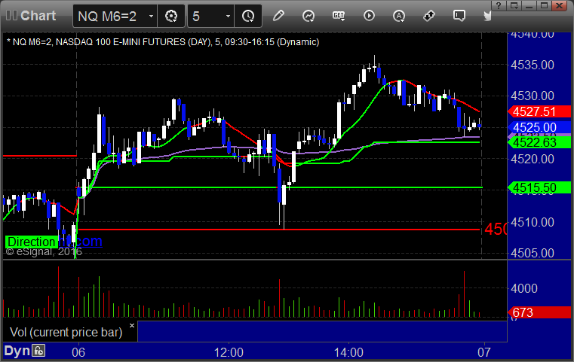Click the red 673 volume marker
This screenshot has height=362, width=574.
point(539,312)
